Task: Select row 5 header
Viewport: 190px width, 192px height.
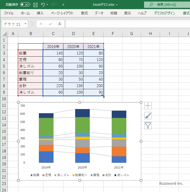Action: (x=4, y=66)
